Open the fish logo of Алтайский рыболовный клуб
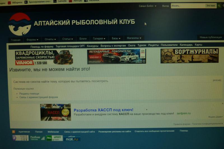Screen dimensions: 224x149 coord(20,24)
